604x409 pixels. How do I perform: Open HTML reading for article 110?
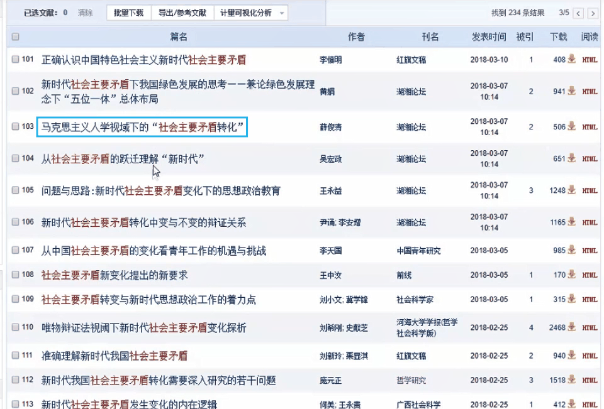point(590,328)
